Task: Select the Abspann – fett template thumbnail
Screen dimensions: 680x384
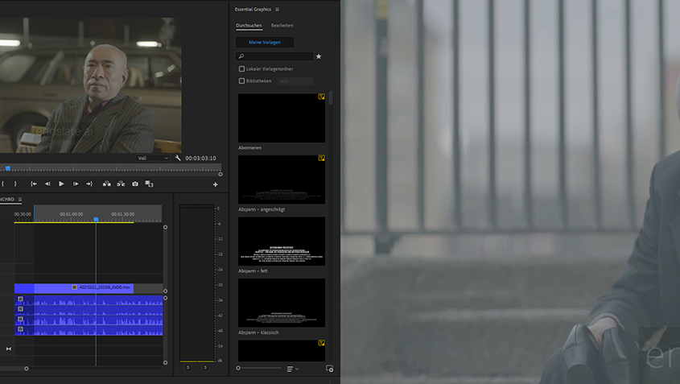Action: tap(282, 242)
